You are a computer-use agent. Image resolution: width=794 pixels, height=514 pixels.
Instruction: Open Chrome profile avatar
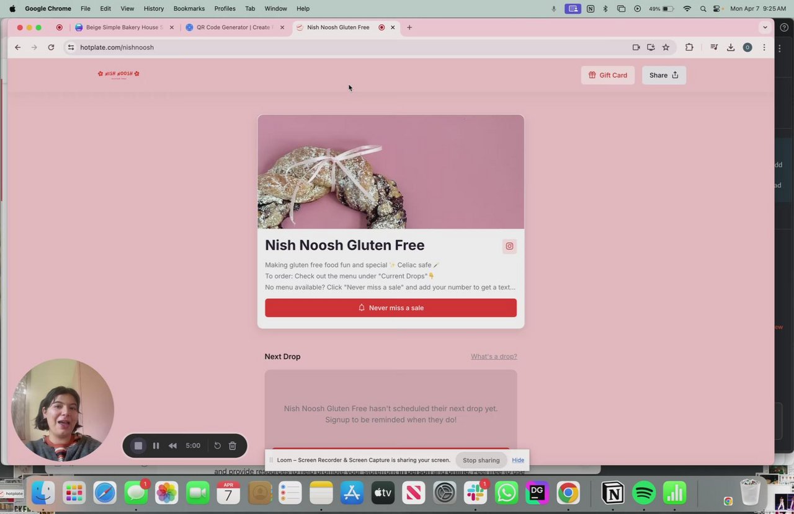point(747,47)
